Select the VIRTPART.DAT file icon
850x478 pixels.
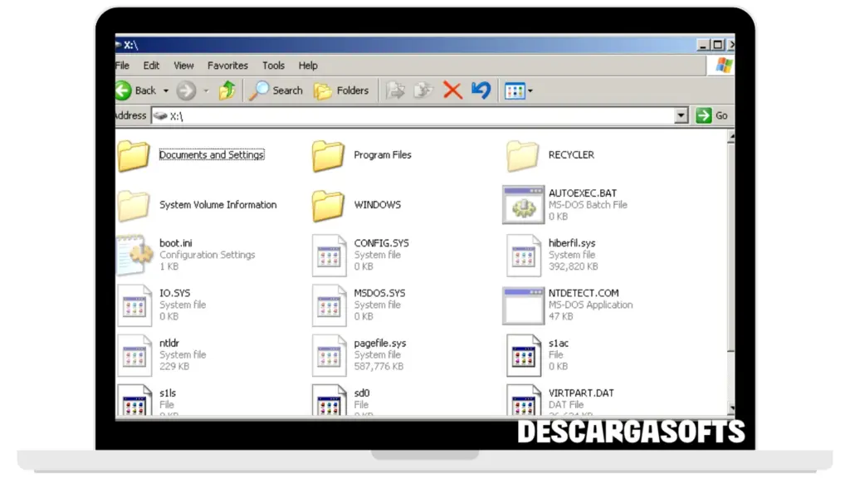point(524,400)
